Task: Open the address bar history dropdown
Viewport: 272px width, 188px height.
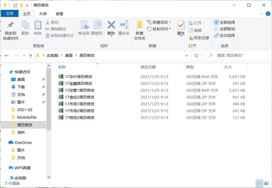Action: [187, 55]
